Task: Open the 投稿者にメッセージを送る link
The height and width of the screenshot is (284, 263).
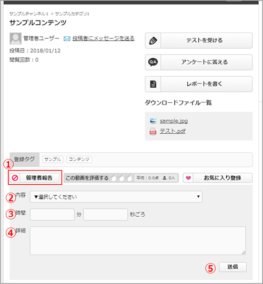Action: pos(104,38)
